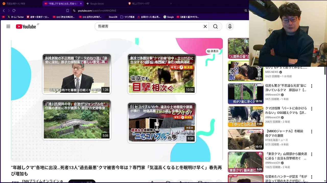Select the active 年越しクマ YouTube tab
The width and height of the screenshot is (327, 183).
tap(63, 4)
